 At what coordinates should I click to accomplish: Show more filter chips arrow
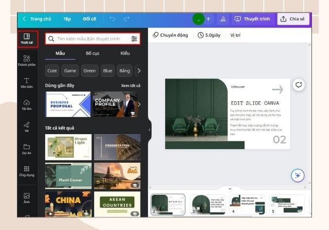(139, 71)
